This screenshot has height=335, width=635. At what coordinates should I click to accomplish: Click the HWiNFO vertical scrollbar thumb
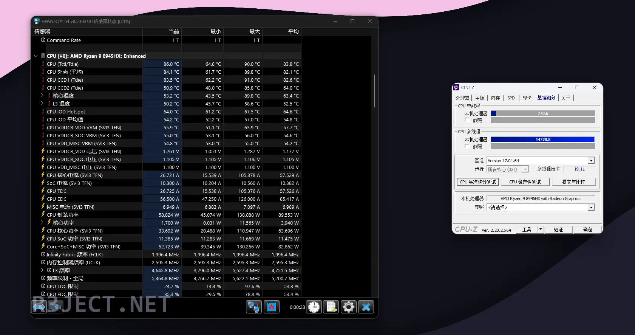click(375, 91)
